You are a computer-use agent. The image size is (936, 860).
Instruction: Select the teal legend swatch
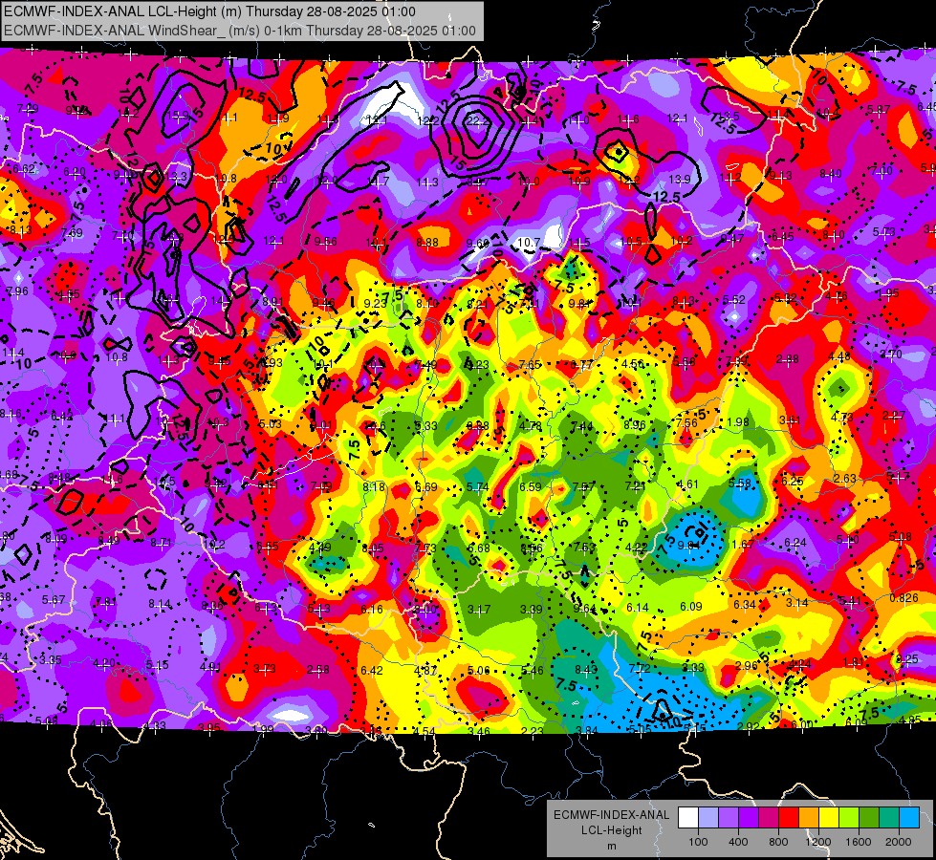tap(889, 818)
